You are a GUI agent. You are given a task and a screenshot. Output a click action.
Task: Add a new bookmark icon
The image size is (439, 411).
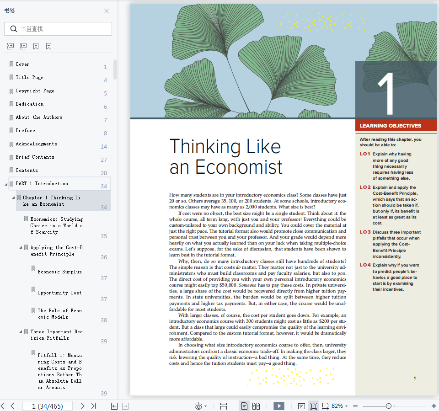pyautogui.click(x=36, y=46)
